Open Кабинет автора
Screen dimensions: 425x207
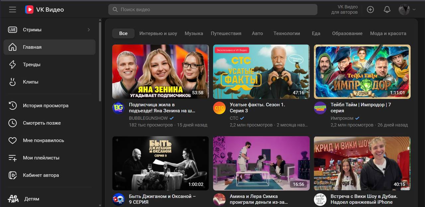pos(49,175)
